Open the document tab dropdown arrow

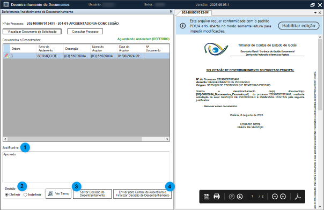(x=315, y=13)
